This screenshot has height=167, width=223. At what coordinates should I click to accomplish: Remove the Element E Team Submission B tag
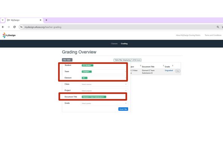point(105,97)
